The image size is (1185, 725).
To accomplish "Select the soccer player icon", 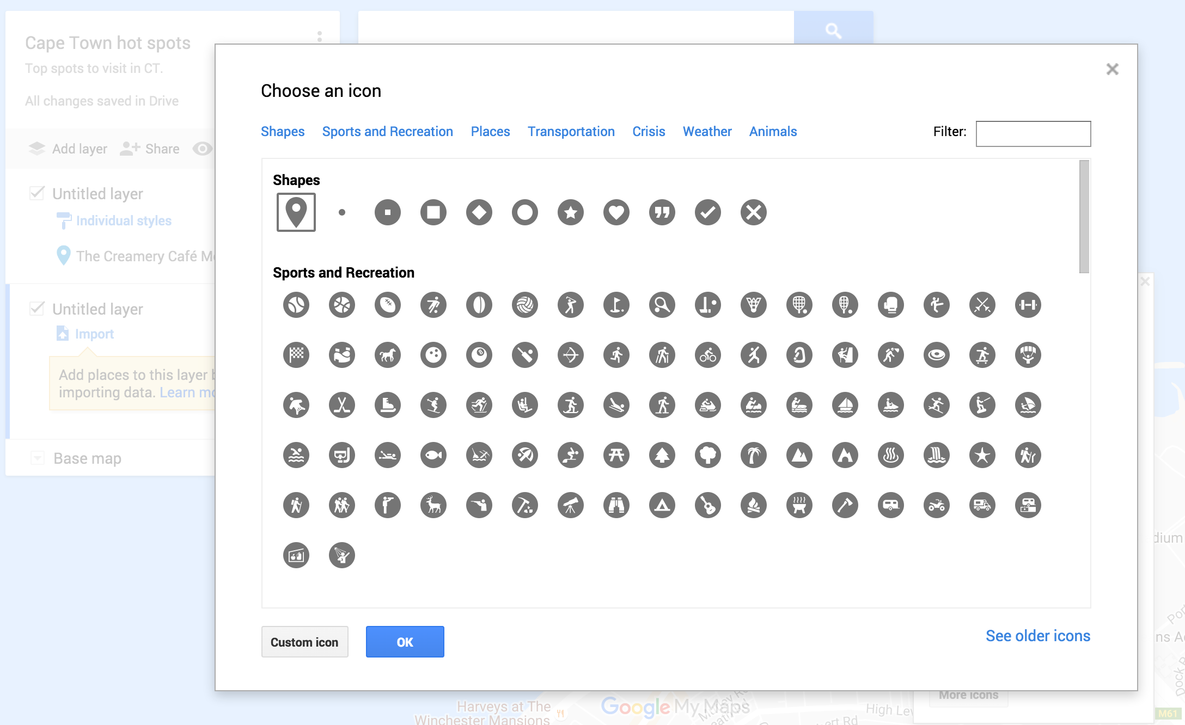I will [x=433, y=305].
